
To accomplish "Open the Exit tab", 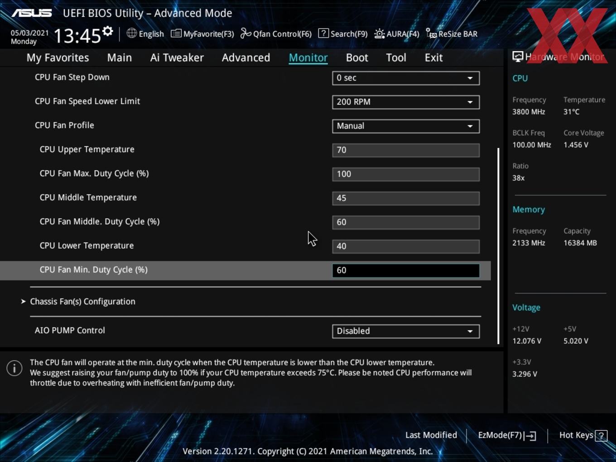I will (x=433, y=58).
